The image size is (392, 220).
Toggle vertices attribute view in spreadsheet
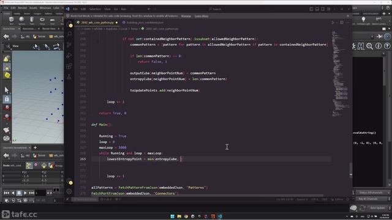point(36,165)
